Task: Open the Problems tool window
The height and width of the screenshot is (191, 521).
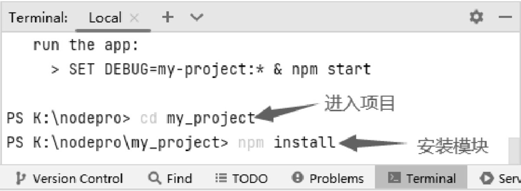Action: (329, 178)
